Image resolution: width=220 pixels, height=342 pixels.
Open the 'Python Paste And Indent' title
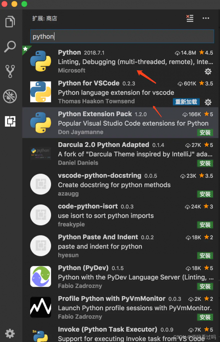(x=98, y=237)
